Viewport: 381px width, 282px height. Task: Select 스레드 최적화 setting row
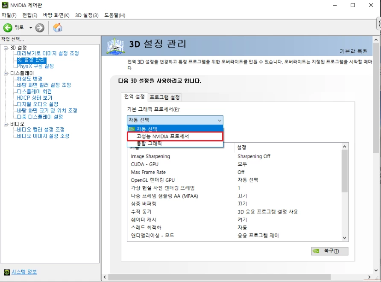tap(234, 227)
